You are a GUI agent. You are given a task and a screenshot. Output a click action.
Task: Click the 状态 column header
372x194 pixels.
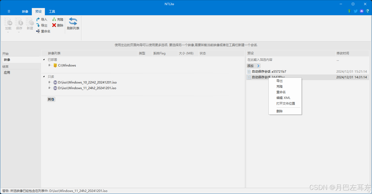[x=203, y=53]
